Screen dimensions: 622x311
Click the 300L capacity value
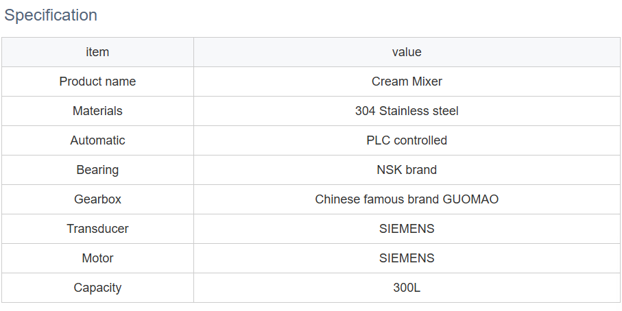[407, 288]
